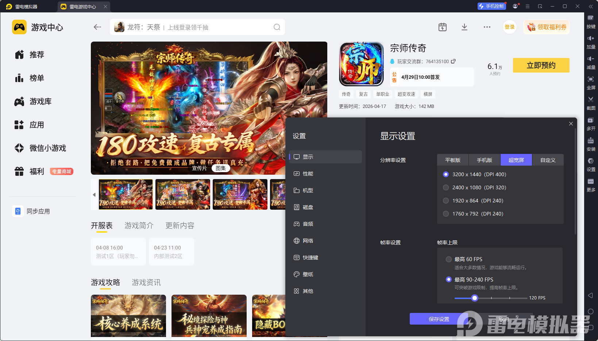Open the user account icon in title bar
The height and width of the screenshot is (341, 598).
pyautogui.click(x=515, y=6)
